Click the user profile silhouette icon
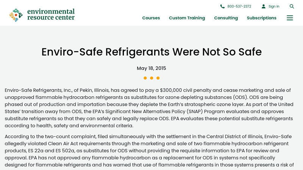 coord(264,6)
